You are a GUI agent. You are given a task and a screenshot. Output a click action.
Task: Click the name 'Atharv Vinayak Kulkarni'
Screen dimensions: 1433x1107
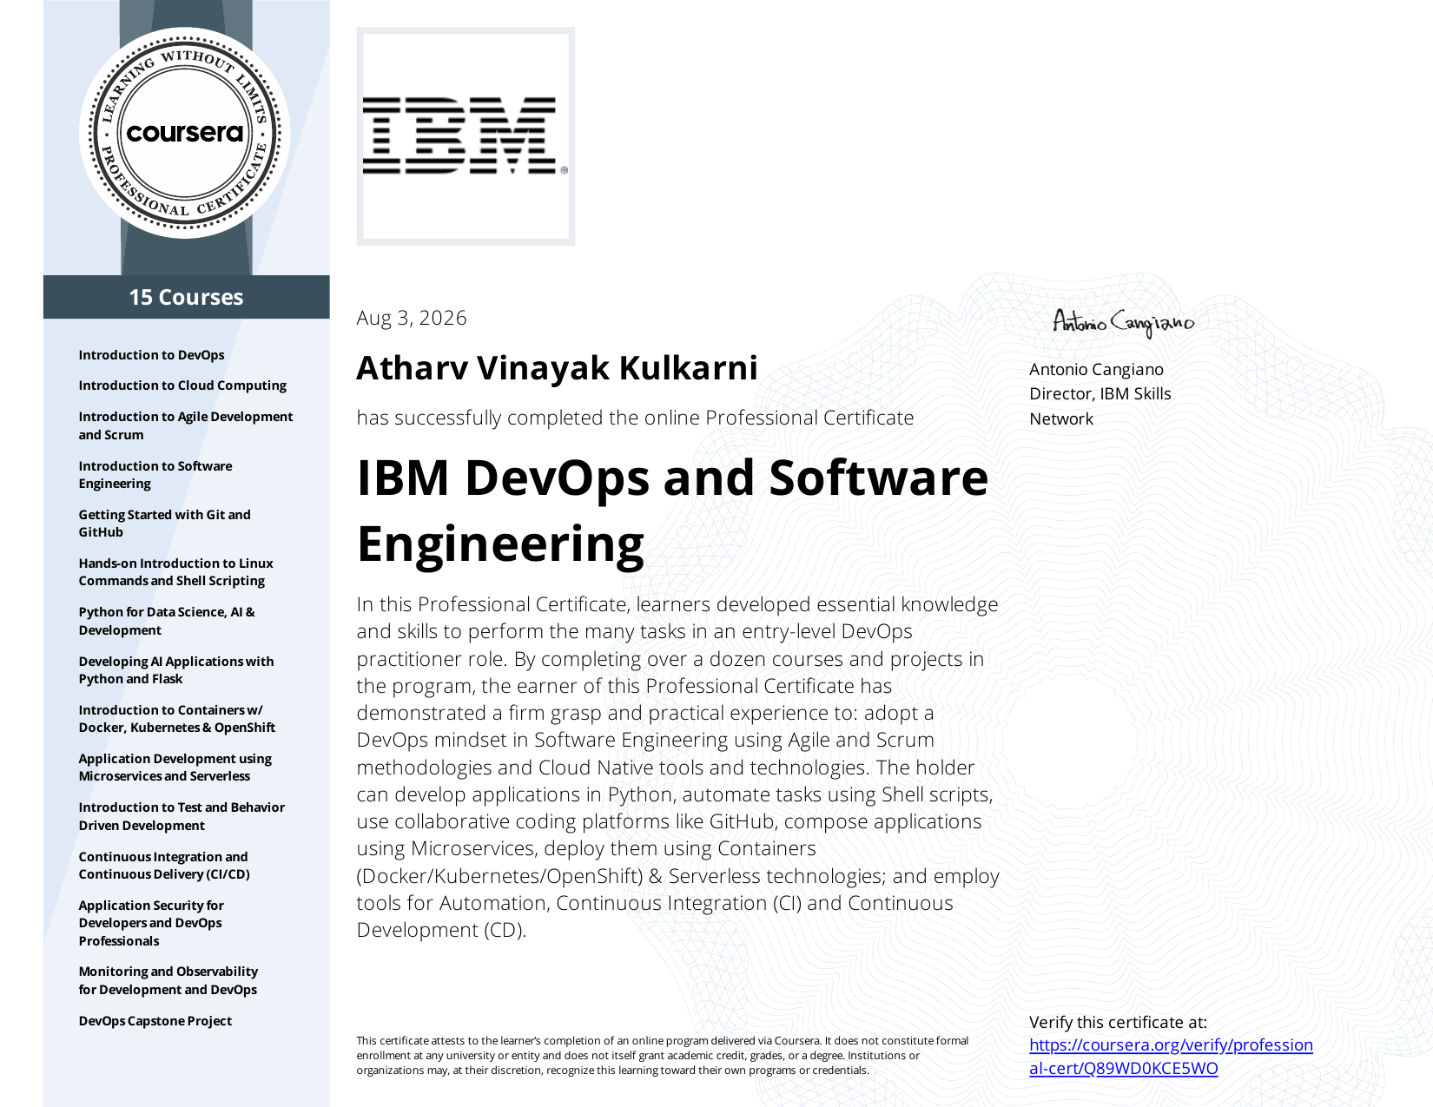[557, 368]
